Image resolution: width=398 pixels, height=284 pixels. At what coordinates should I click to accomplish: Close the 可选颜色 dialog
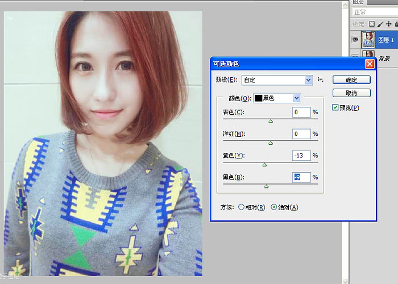(x=369, y=64)
